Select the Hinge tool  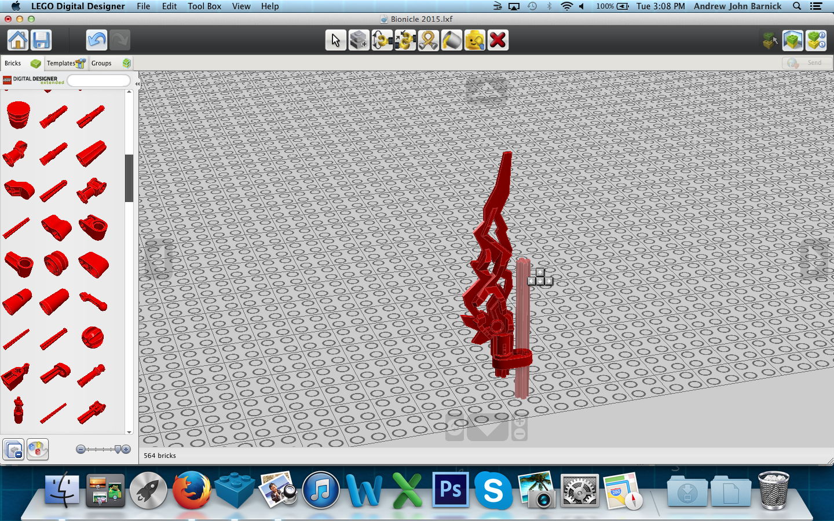(x=382, y=41)
